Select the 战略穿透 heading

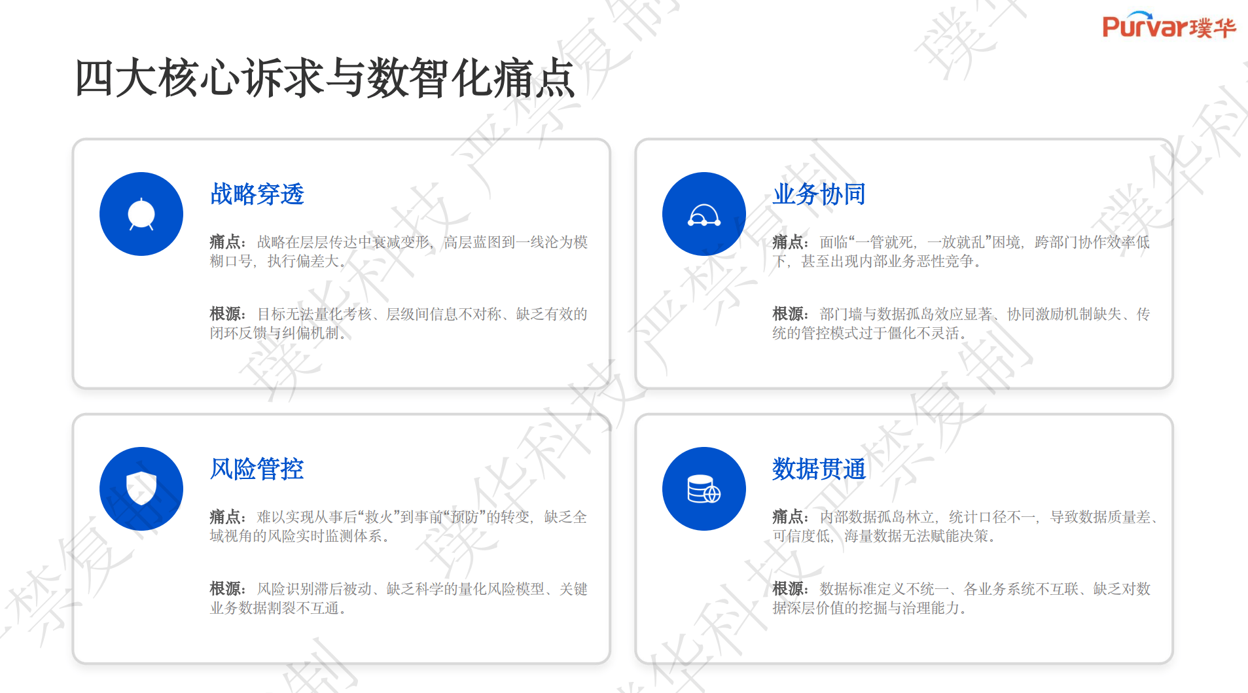(x=257, y=194)
